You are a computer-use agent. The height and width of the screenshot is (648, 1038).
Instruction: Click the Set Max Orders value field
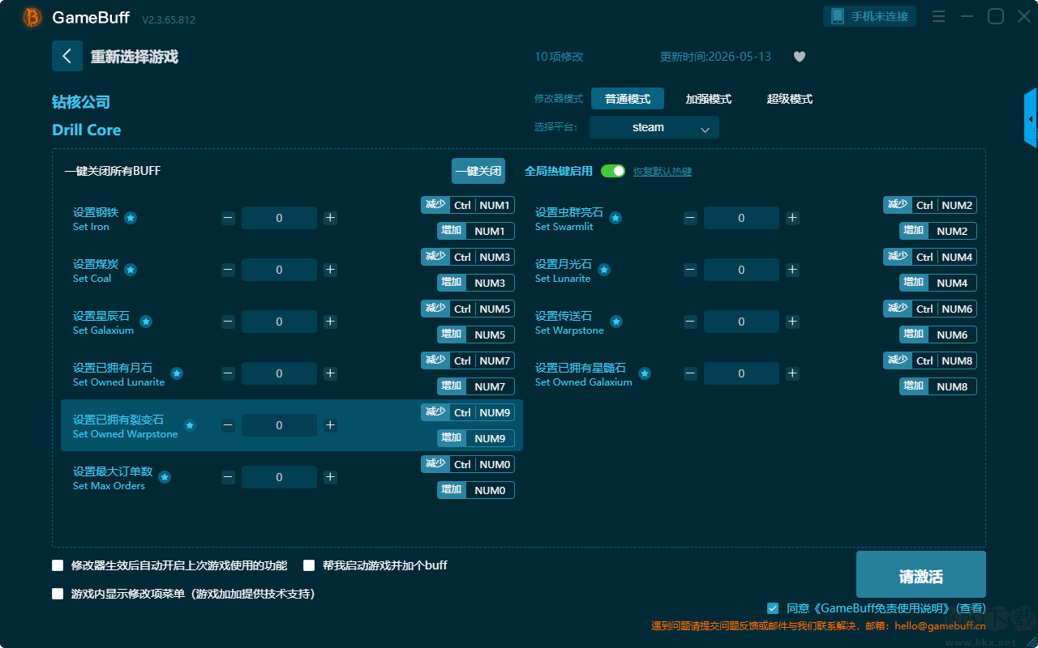coord(279,477)
